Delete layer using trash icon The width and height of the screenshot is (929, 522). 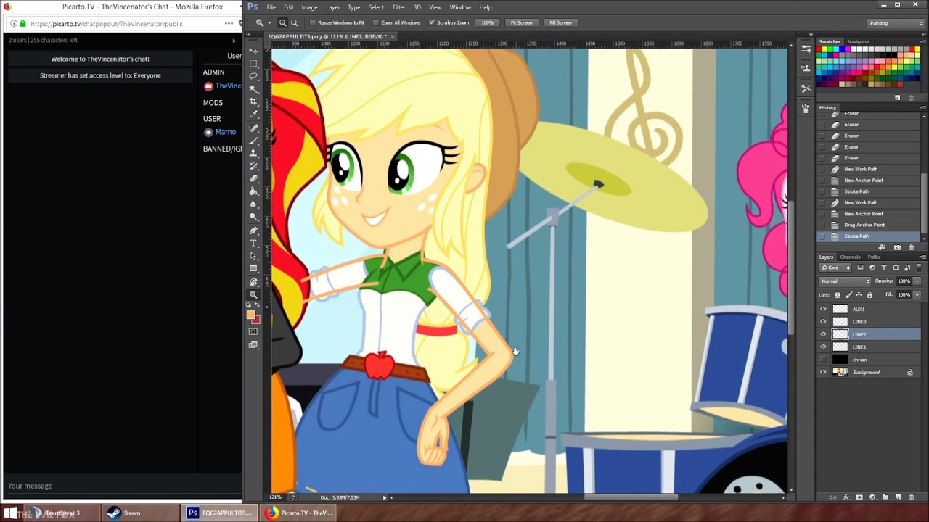(x=911, y=497)
